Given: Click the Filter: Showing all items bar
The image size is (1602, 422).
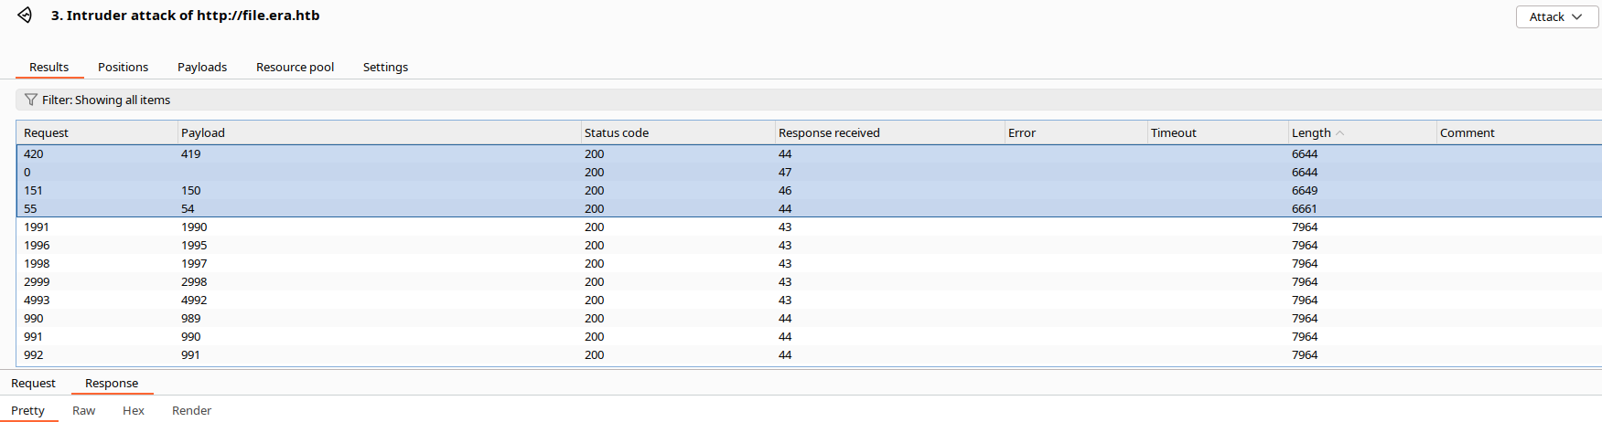Looking at the screenshot, I should [x=106, y=100].
